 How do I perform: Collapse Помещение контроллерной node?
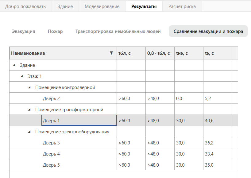[29, 87]
